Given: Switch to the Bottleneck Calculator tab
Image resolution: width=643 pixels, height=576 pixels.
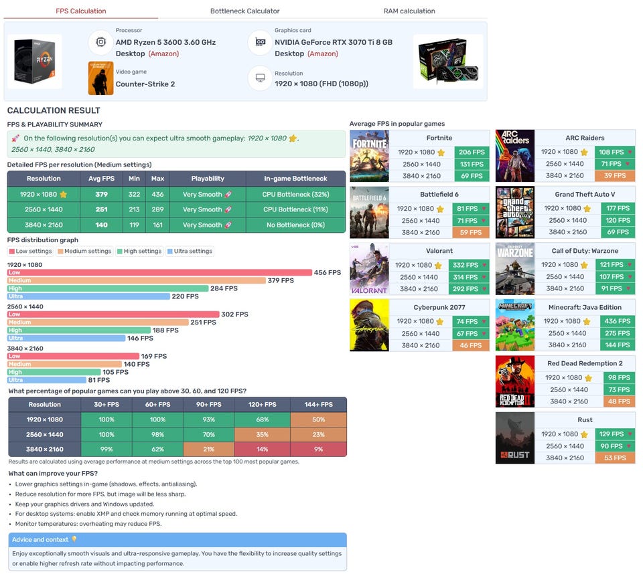Looking at the screenshot, I should coord(245,11).
